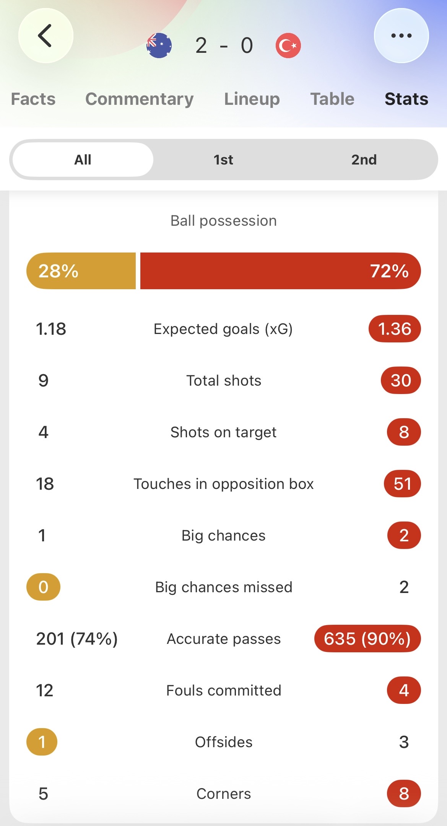Show 2nd half stats
This screenshot has height=826, width=447.
pyautogui.click(x=364, y=160)
